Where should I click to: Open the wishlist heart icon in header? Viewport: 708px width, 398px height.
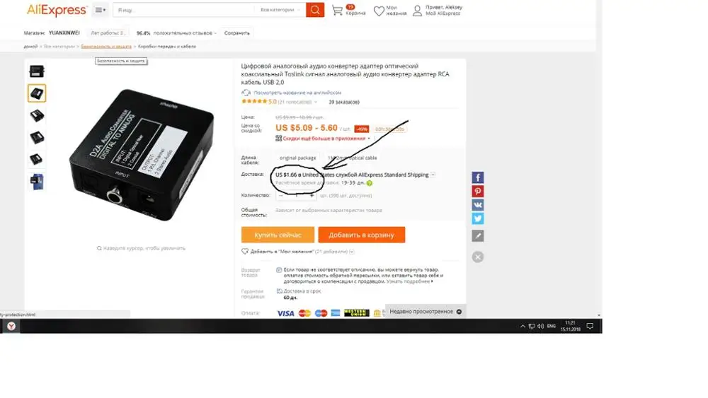pyautogui.click(x=379, y=11)
